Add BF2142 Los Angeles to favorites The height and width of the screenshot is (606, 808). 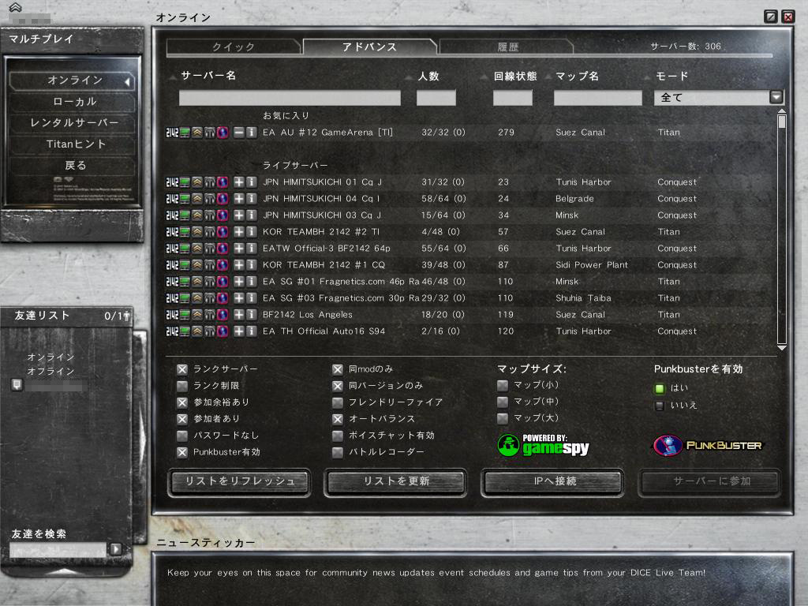(238, 314)
